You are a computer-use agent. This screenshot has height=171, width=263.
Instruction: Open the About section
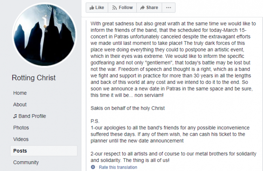(20, 104)
